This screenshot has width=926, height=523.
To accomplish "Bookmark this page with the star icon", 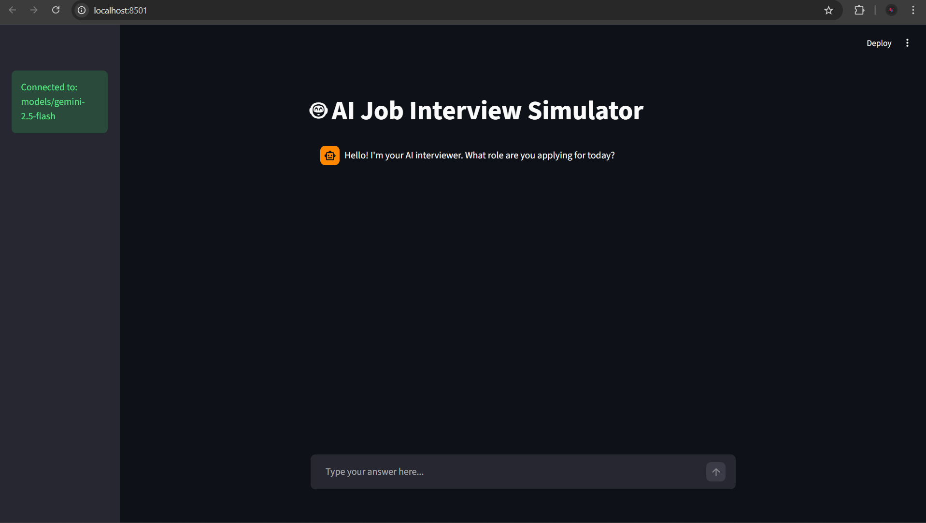I will (829, 10).
